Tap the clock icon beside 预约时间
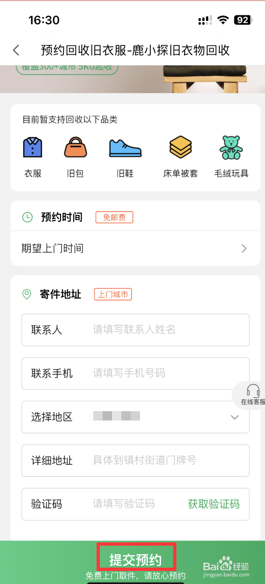Viewport: 265px width, 584px height. (28, 217)
